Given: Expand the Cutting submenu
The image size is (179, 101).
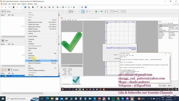Looking at the screenshot, I should click(41, 33).
